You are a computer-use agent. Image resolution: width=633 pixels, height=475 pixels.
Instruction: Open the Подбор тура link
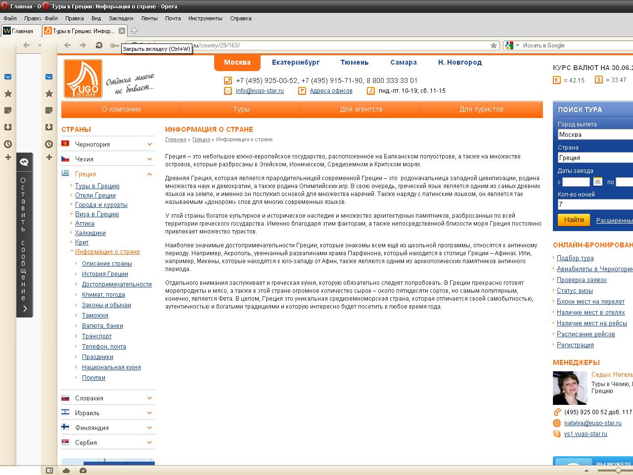pos(575,258)
